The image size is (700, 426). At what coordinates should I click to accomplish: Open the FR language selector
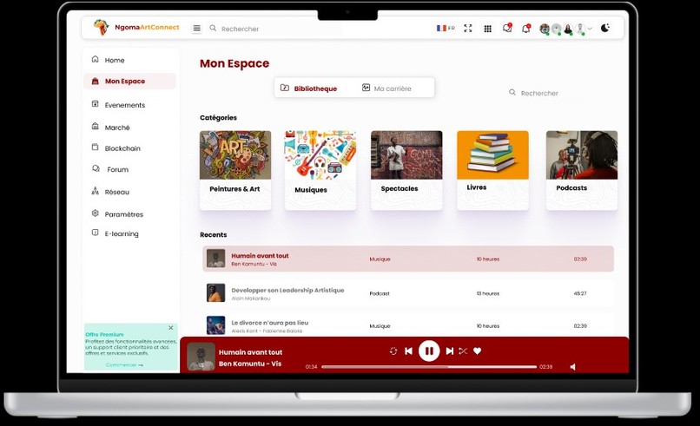446,28
